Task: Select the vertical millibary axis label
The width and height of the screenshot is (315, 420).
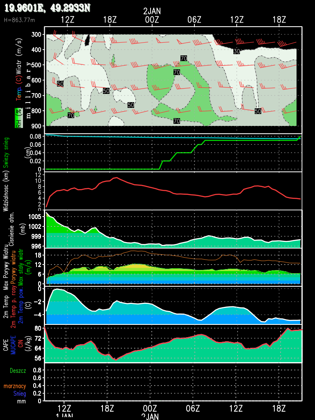Action: click(28, 90)
